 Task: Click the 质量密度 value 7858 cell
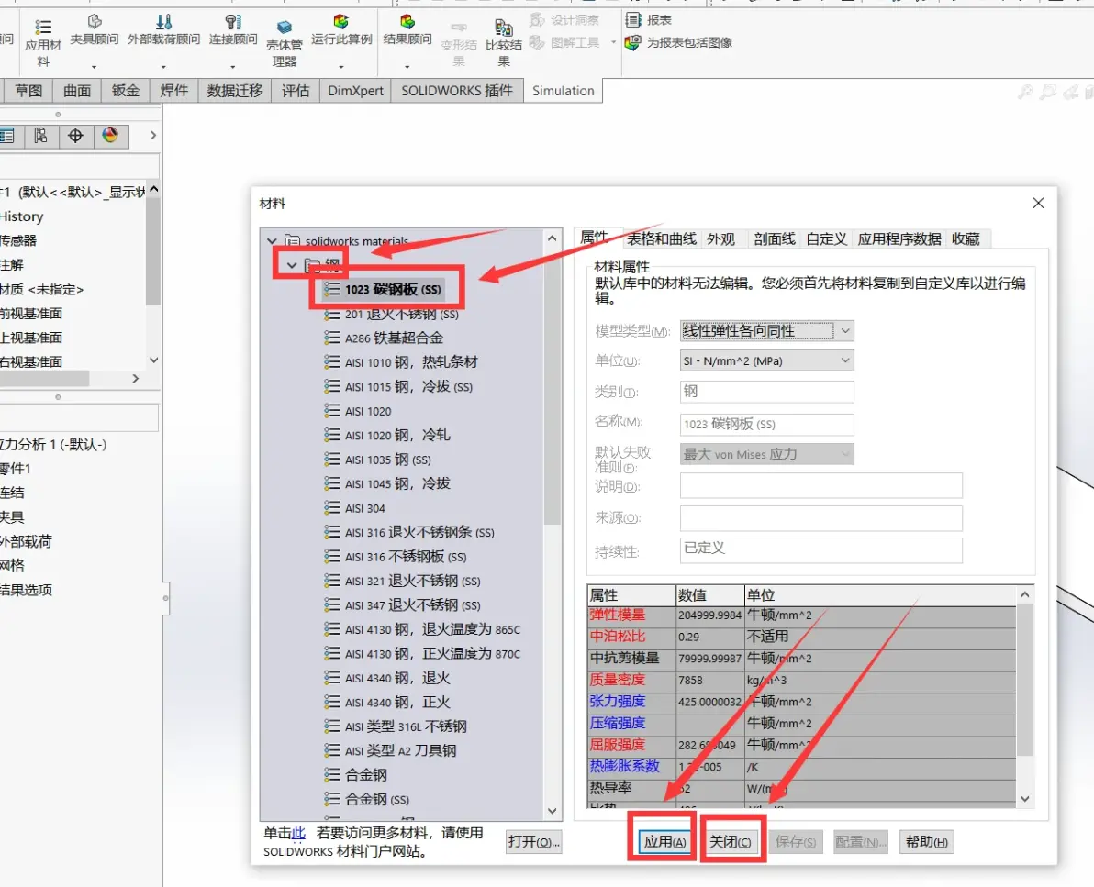point(709,680)
